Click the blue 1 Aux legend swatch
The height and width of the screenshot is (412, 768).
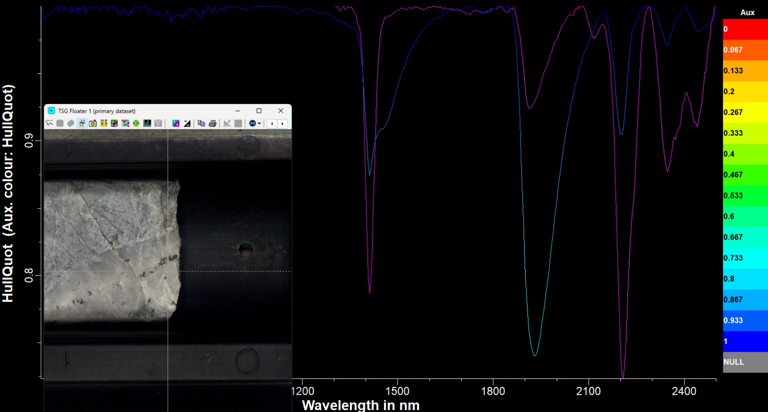point(745,341)
